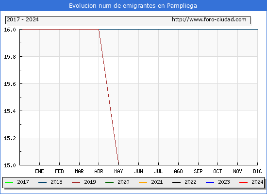This screenshot has height=194, width=267.
Task: Click the SEP month axis label
Action: pyautogui.click(x=198, y=171)
